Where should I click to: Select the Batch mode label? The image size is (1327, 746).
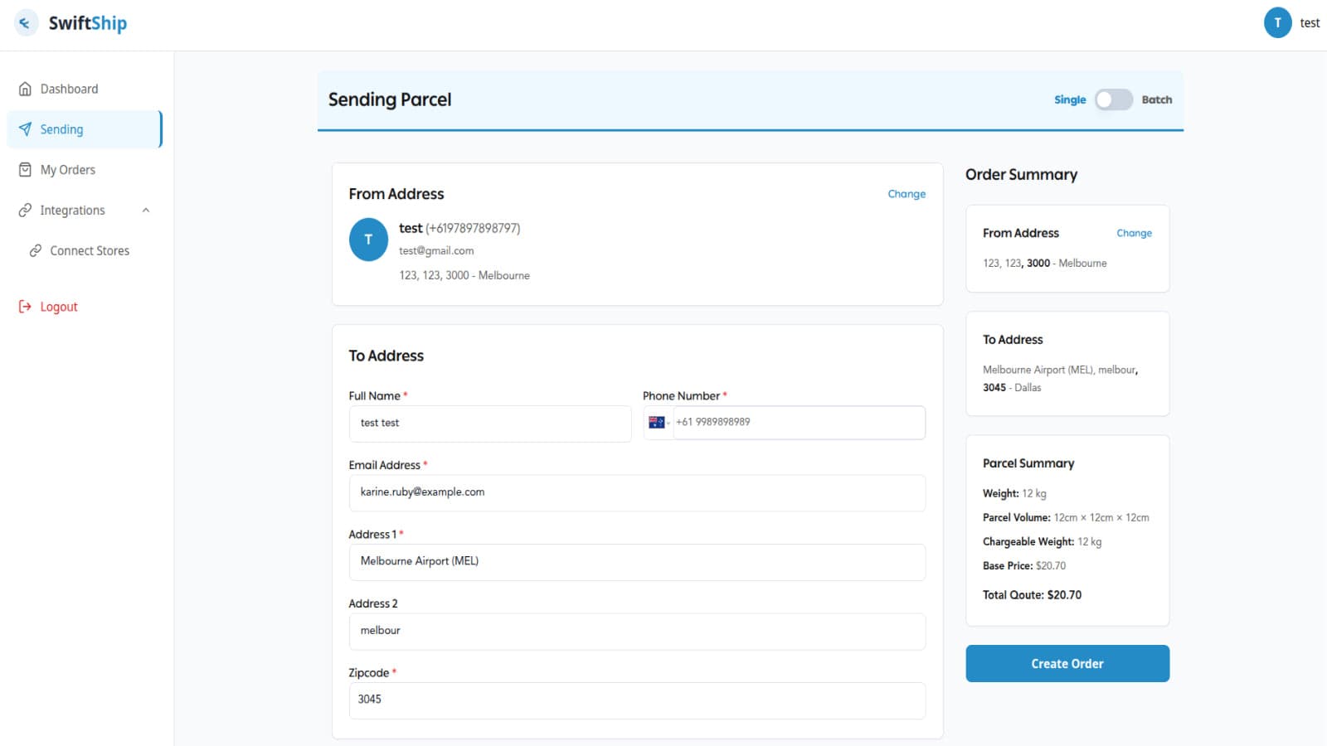1157,99
